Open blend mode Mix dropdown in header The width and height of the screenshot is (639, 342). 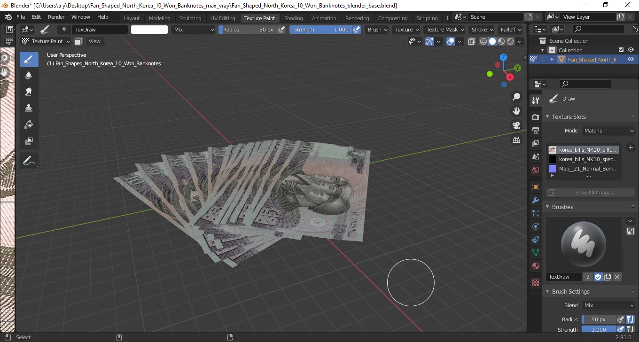(x=193, y=30)
